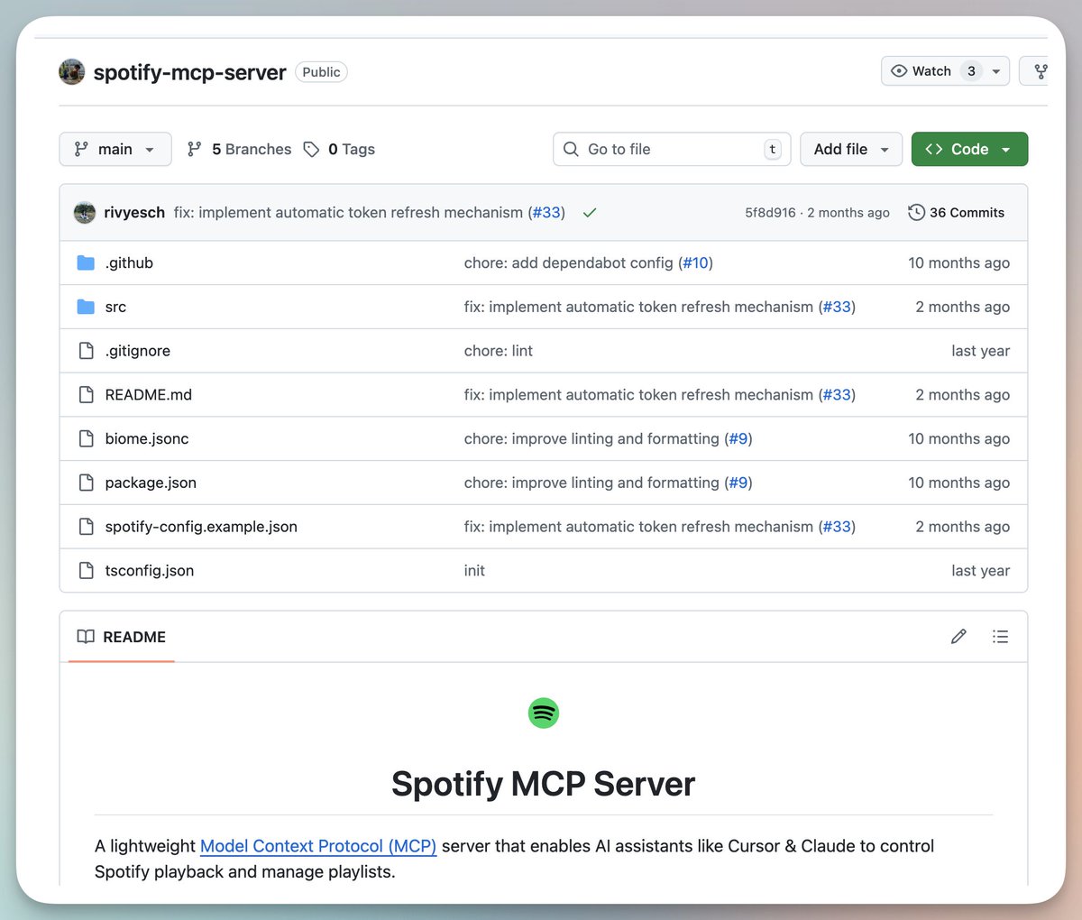Click the pencil icon to edit the README

958,637
